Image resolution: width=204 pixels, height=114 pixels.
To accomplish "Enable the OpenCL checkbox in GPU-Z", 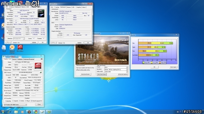I will tap(13, 101).
